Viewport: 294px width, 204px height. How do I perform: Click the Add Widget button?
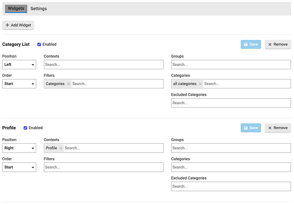pyautogui.click(x=18, y=25)
